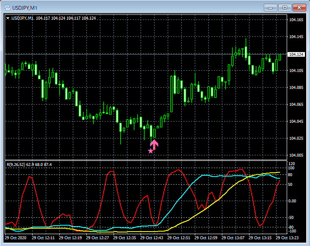The width and height of the screenshot is (310, 246).
Task: Click the 29 Oct 13:23 time label
Action: point(287,238)
